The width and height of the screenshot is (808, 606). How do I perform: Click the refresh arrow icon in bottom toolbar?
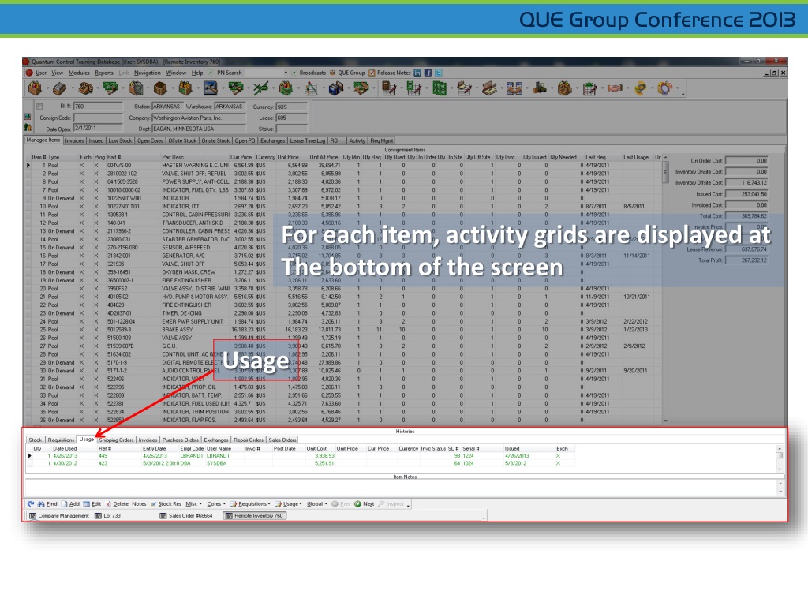[31, 504]
